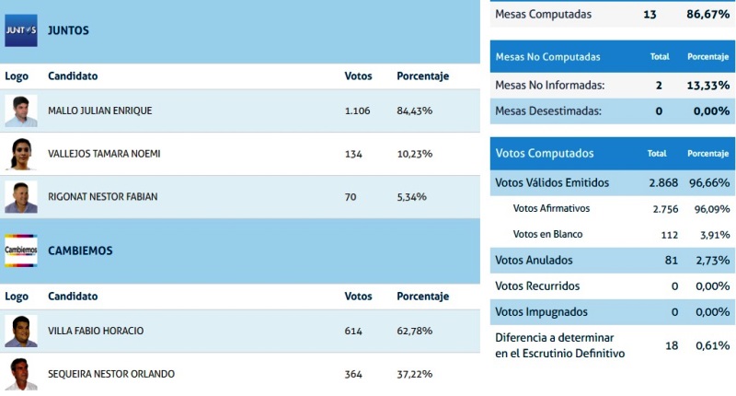Click the JUNTOS party logo
Image resolution: width=736 pixels, height=396 pixels.
point(20,30)
